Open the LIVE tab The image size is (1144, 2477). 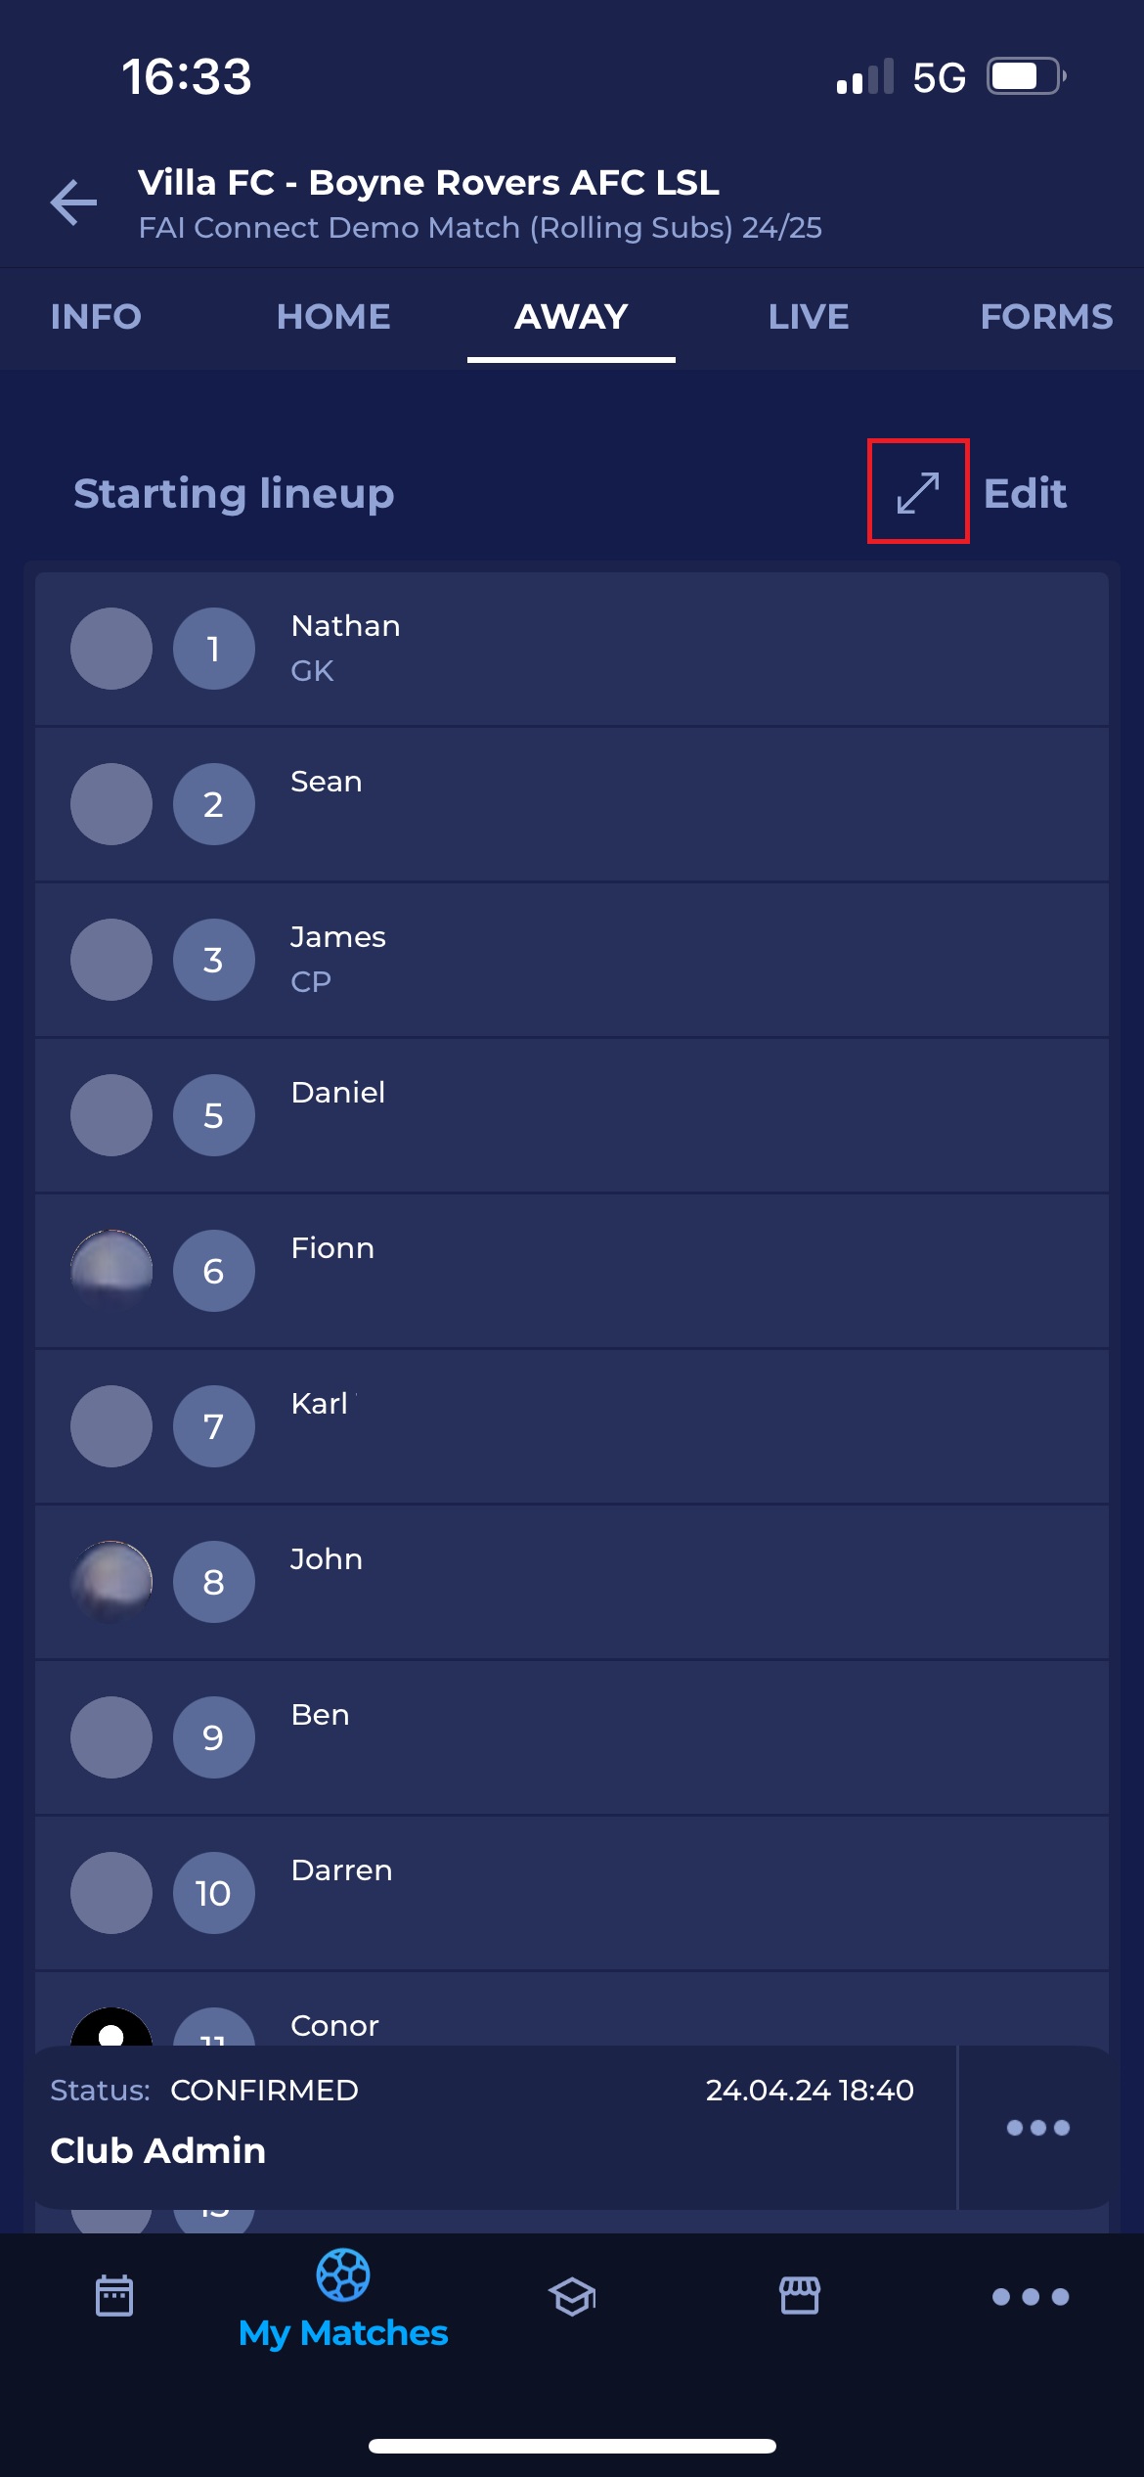click(x=808, y=317)
